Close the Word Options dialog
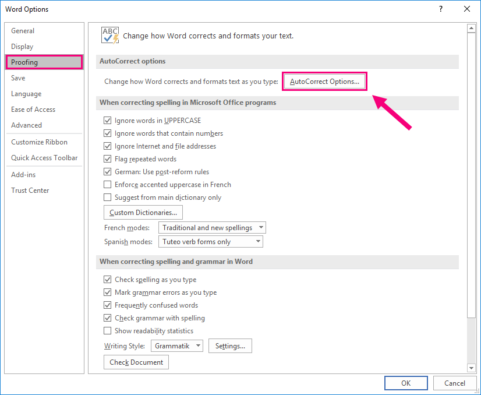 467,9
